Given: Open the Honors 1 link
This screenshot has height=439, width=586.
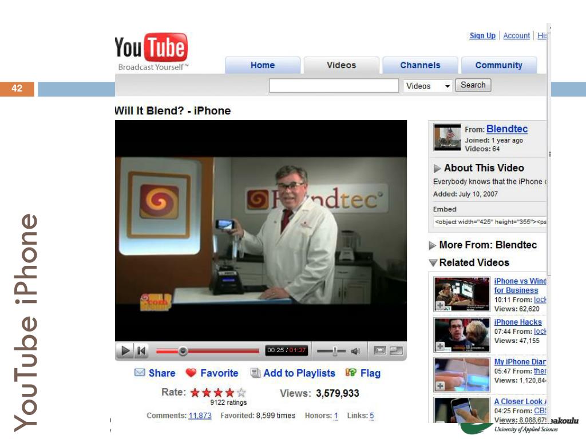Looking at the screenshot, I should 336,416.
